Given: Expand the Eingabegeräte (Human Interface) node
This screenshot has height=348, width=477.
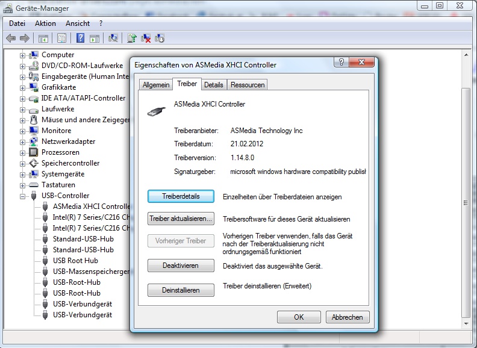Looking at the screenshot, I should pyautogui.click(x=22, y=77).
